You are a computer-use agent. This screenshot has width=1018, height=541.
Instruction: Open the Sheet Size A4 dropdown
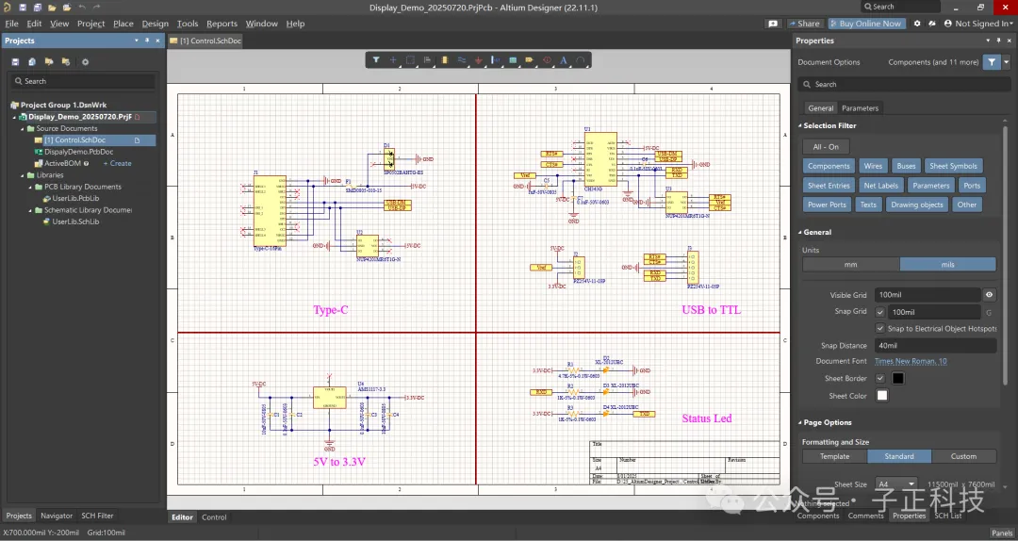click(x=896, y=484)
